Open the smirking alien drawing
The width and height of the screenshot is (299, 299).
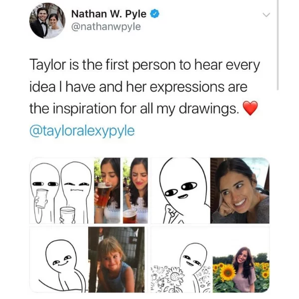pyautogui.click(x=59, y=260)
